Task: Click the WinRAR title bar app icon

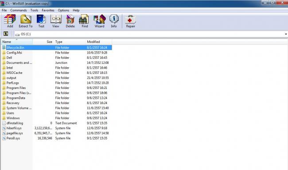Action: pos(2,4)
